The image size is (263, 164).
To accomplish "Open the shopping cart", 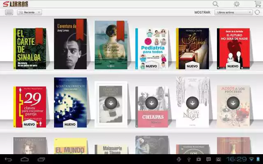I will [x=258, y=4].
